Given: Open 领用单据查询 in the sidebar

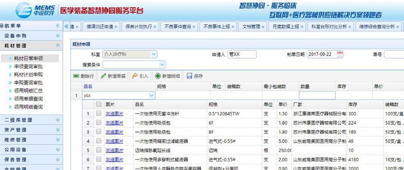Looking at the screenshot, I should pyautogui.click(x=29, y=99).
